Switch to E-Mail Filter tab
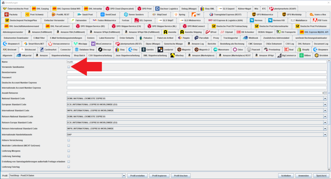The width and height of the screenshot is (331, 179). (39, 38)
